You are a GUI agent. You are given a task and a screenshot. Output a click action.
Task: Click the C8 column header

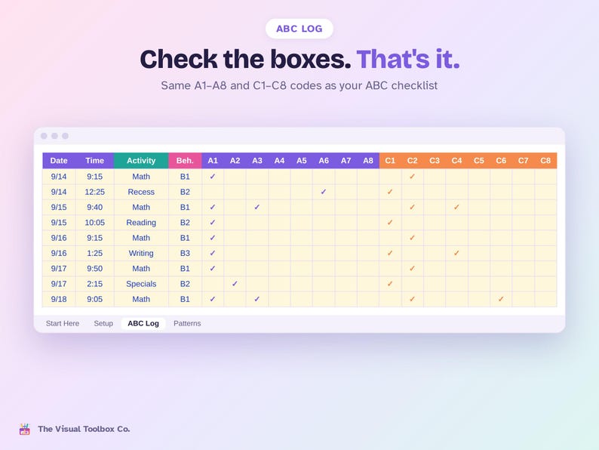coord(545,161)
